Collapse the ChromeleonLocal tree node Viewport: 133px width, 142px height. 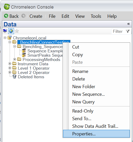click(x=5, y=38)
